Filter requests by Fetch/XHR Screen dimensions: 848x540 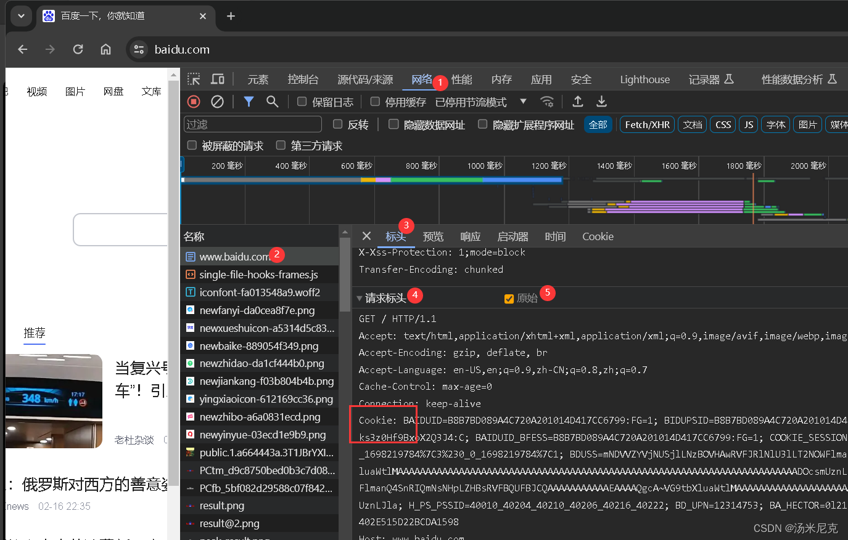pos(647,124)
